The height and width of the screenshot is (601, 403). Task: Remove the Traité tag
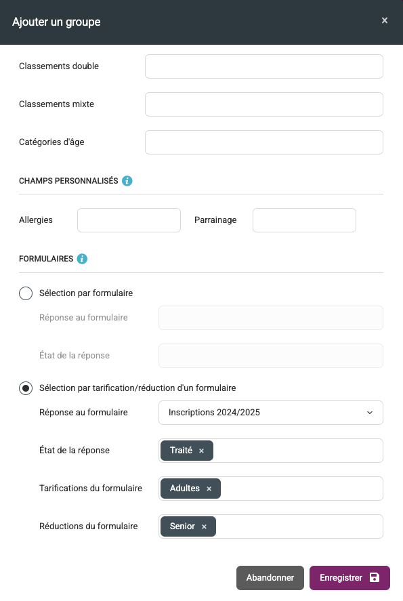[202, 451]
